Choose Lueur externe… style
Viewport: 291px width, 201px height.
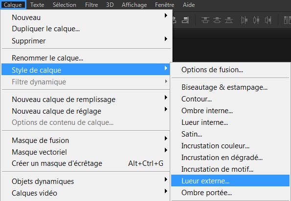point(230,181)
